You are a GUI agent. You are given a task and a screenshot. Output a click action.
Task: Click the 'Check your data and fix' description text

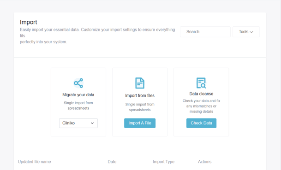(201, 106)
